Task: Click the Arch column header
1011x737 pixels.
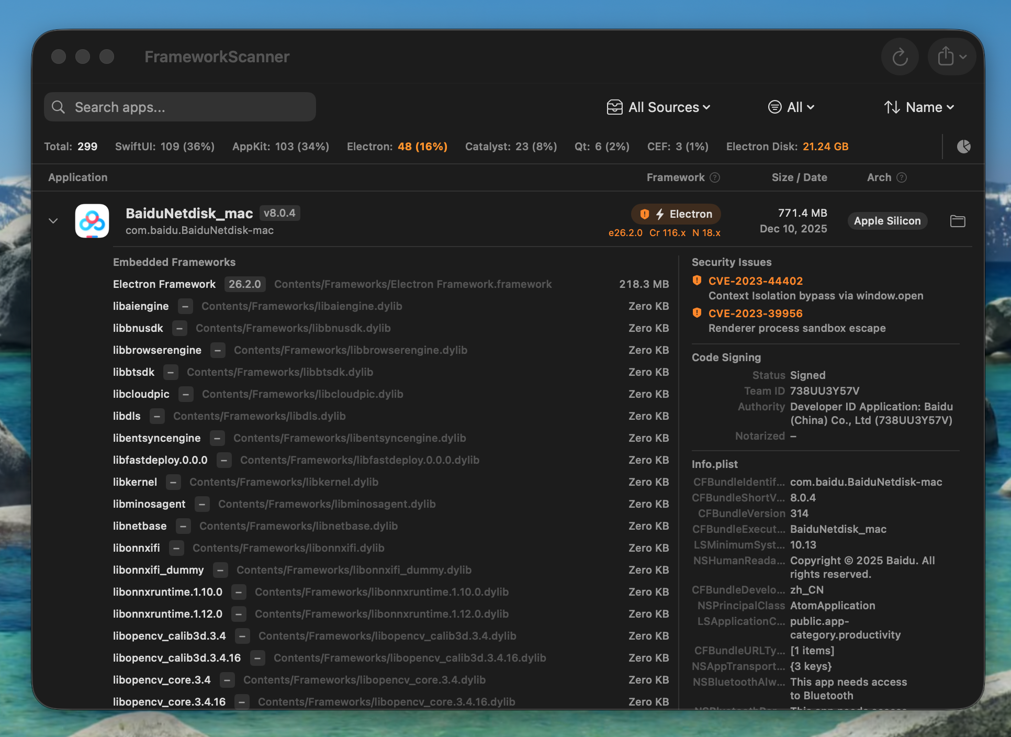Action: [879, 177]
